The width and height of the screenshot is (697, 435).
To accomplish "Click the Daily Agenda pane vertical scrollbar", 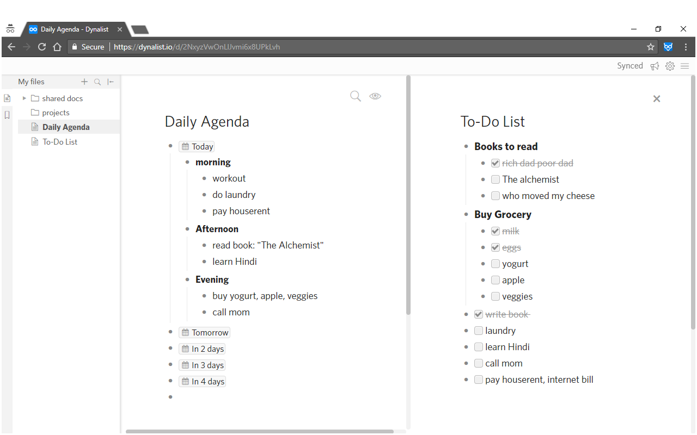I will pos(408,196).
